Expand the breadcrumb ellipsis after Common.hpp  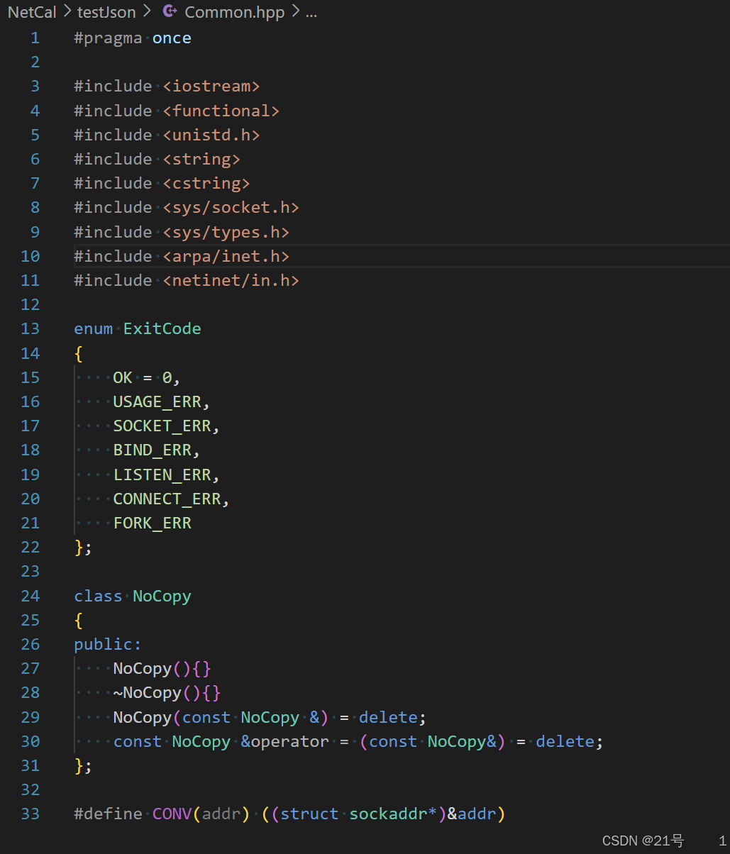[x=311, y=13]
